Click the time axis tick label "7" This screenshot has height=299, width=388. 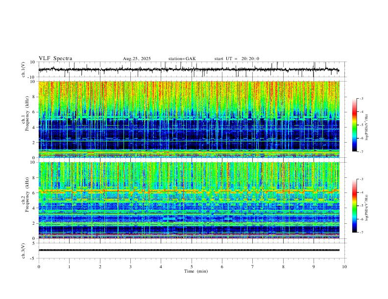click(x=253, y=267)
